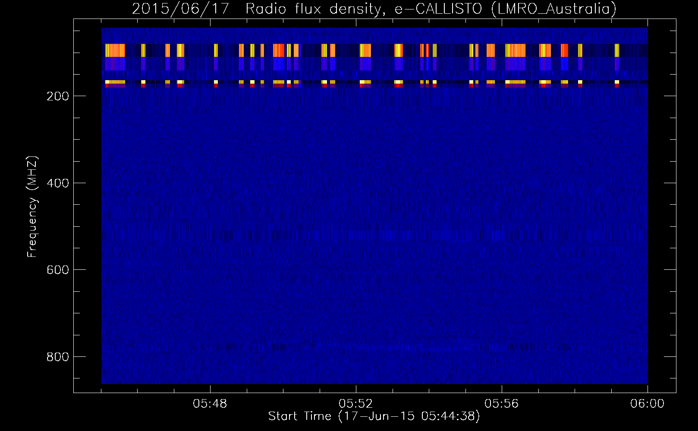Click the 05:52 time tick label

(x=356, y=404)
